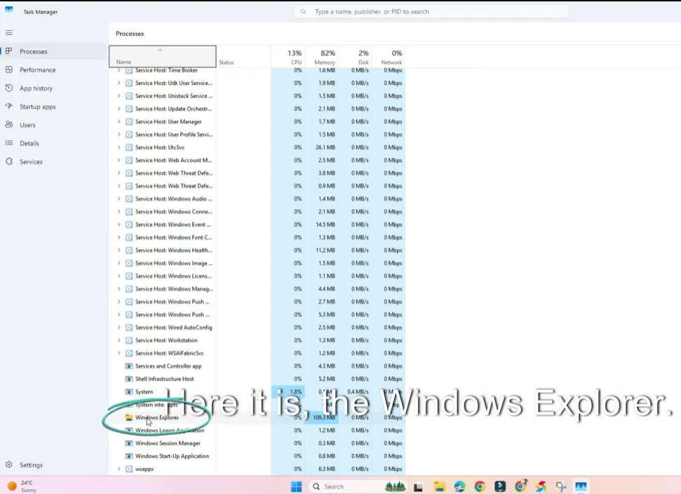Sort processes by Memory usage

coord(321,56)
